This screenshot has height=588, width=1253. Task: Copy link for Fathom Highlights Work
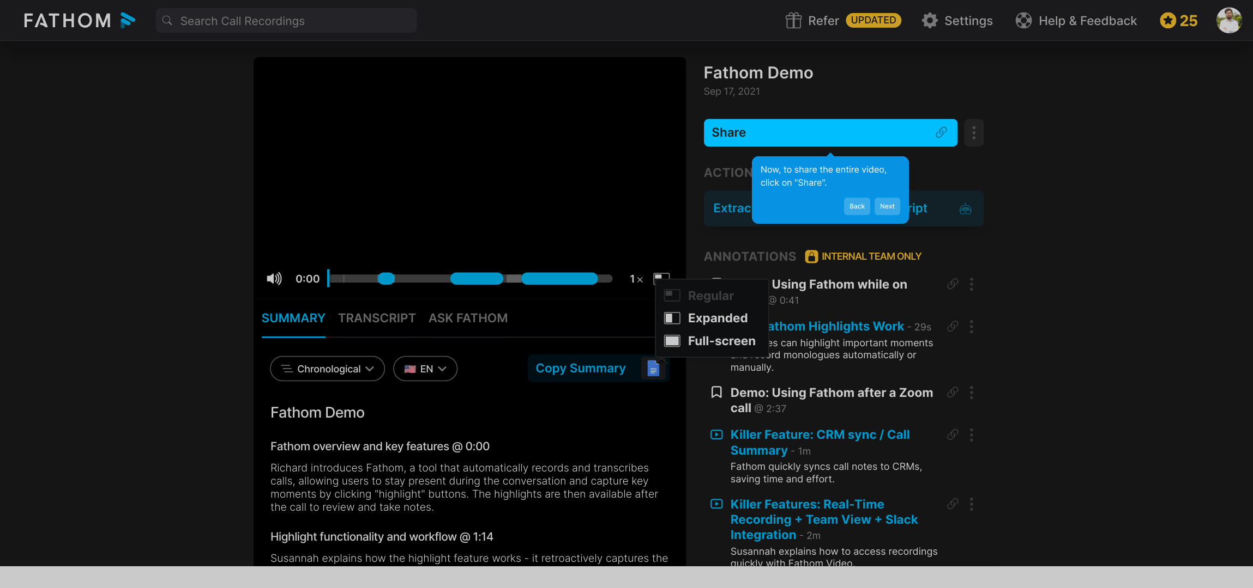click(x=953, y=327)
